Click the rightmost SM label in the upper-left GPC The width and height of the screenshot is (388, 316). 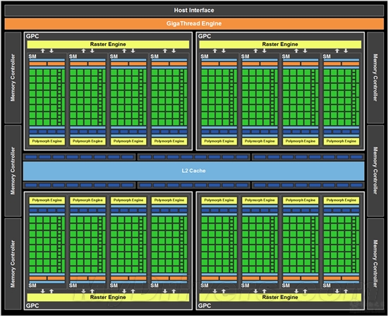(x=154, y=56)
